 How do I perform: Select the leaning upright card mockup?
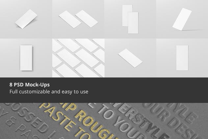click(182, 19)
